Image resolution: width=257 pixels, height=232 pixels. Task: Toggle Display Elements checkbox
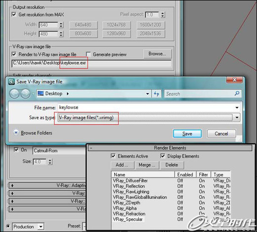(x=162, y=156)
